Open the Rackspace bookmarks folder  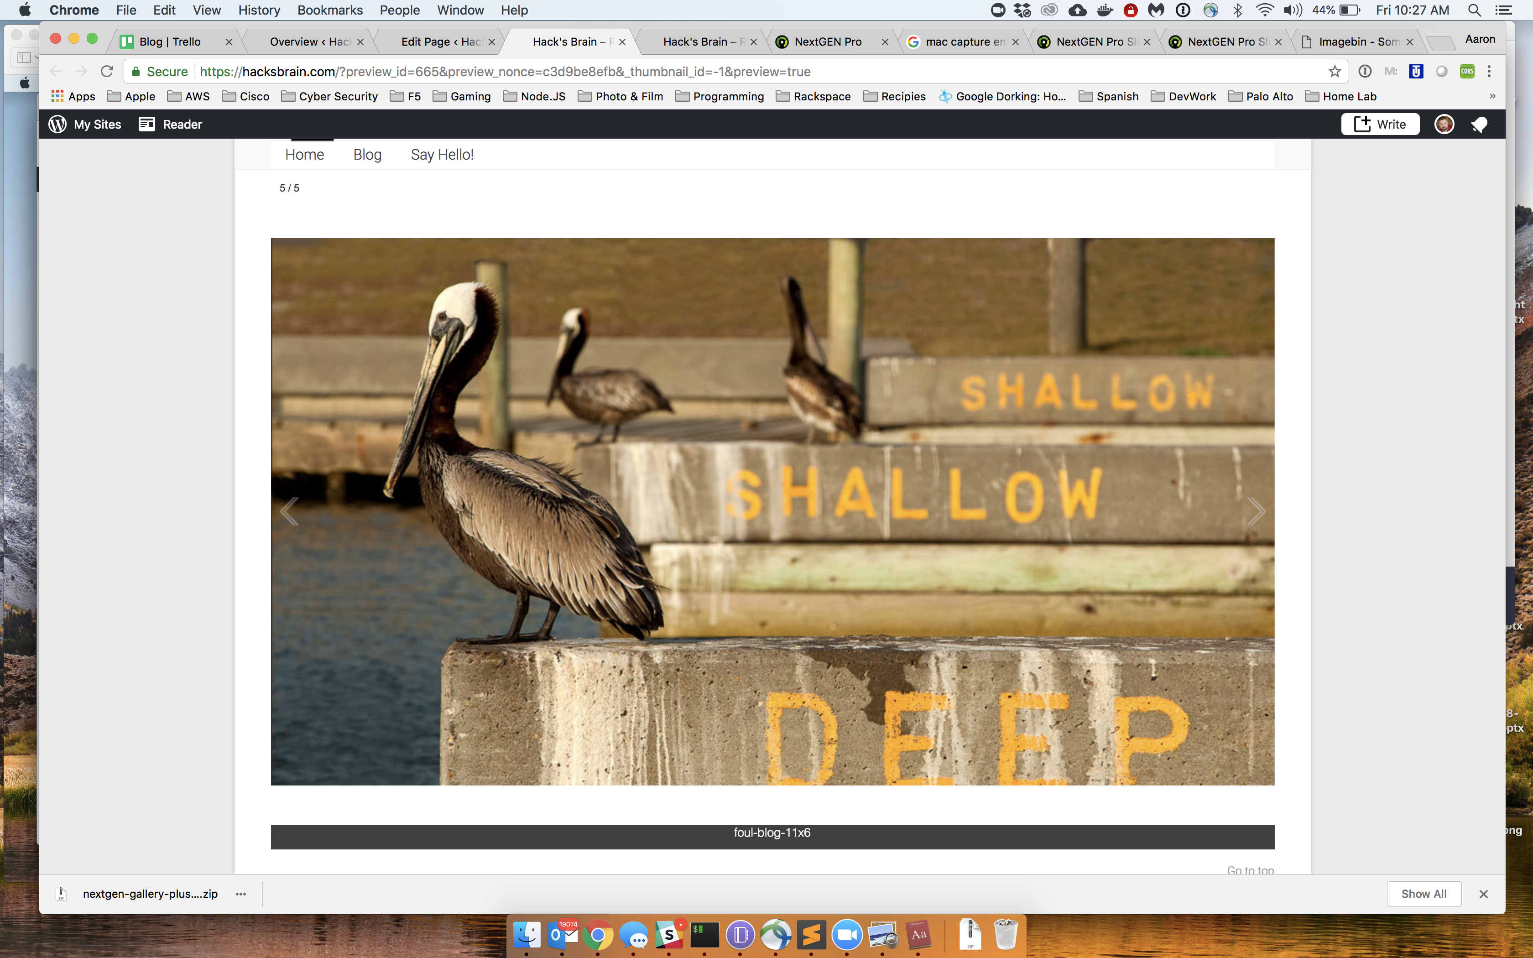[813, 96]
